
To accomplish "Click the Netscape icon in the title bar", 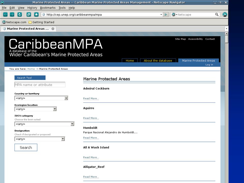I will click(2, 2).
